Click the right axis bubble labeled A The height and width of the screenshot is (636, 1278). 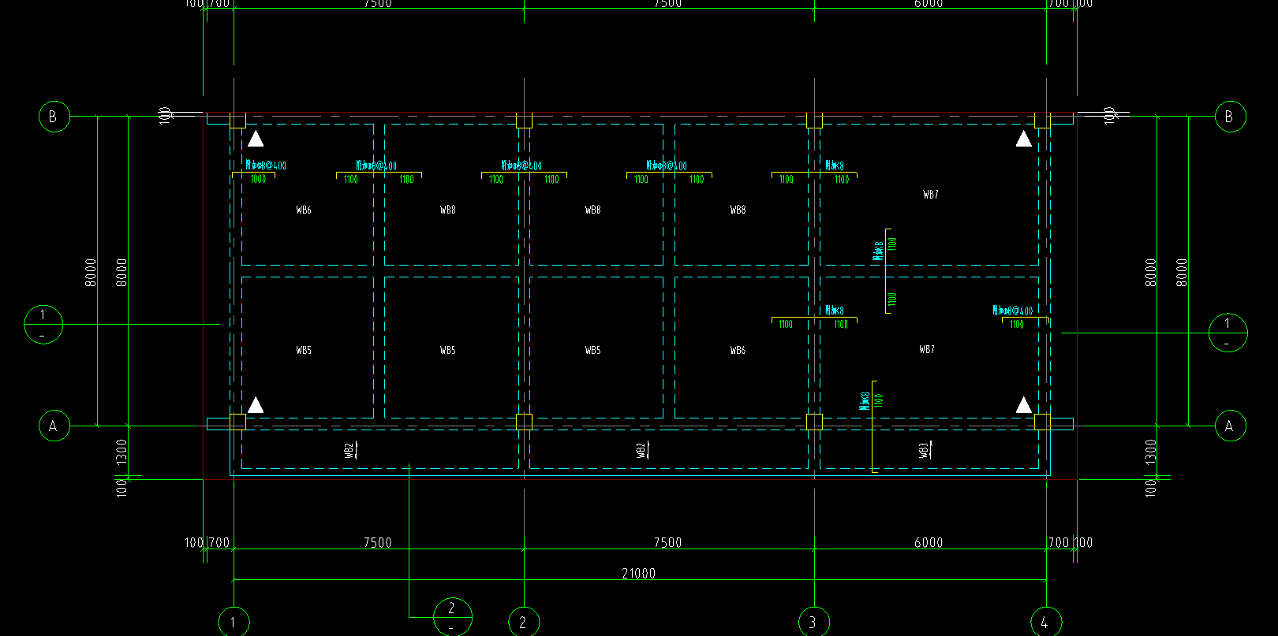click(1229, 426)
